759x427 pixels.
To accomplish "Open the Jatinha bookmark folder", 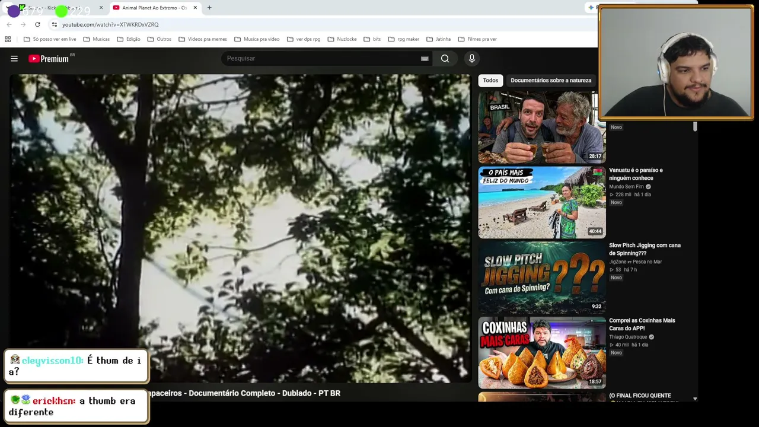I will [438, 39].
